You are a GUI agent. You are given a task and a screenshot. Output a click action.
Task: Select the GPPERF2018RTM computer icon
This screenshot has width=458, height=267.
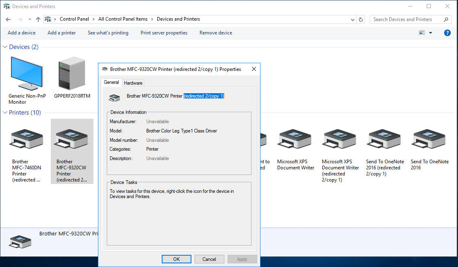pyautogui.click(x=72, y=73)
